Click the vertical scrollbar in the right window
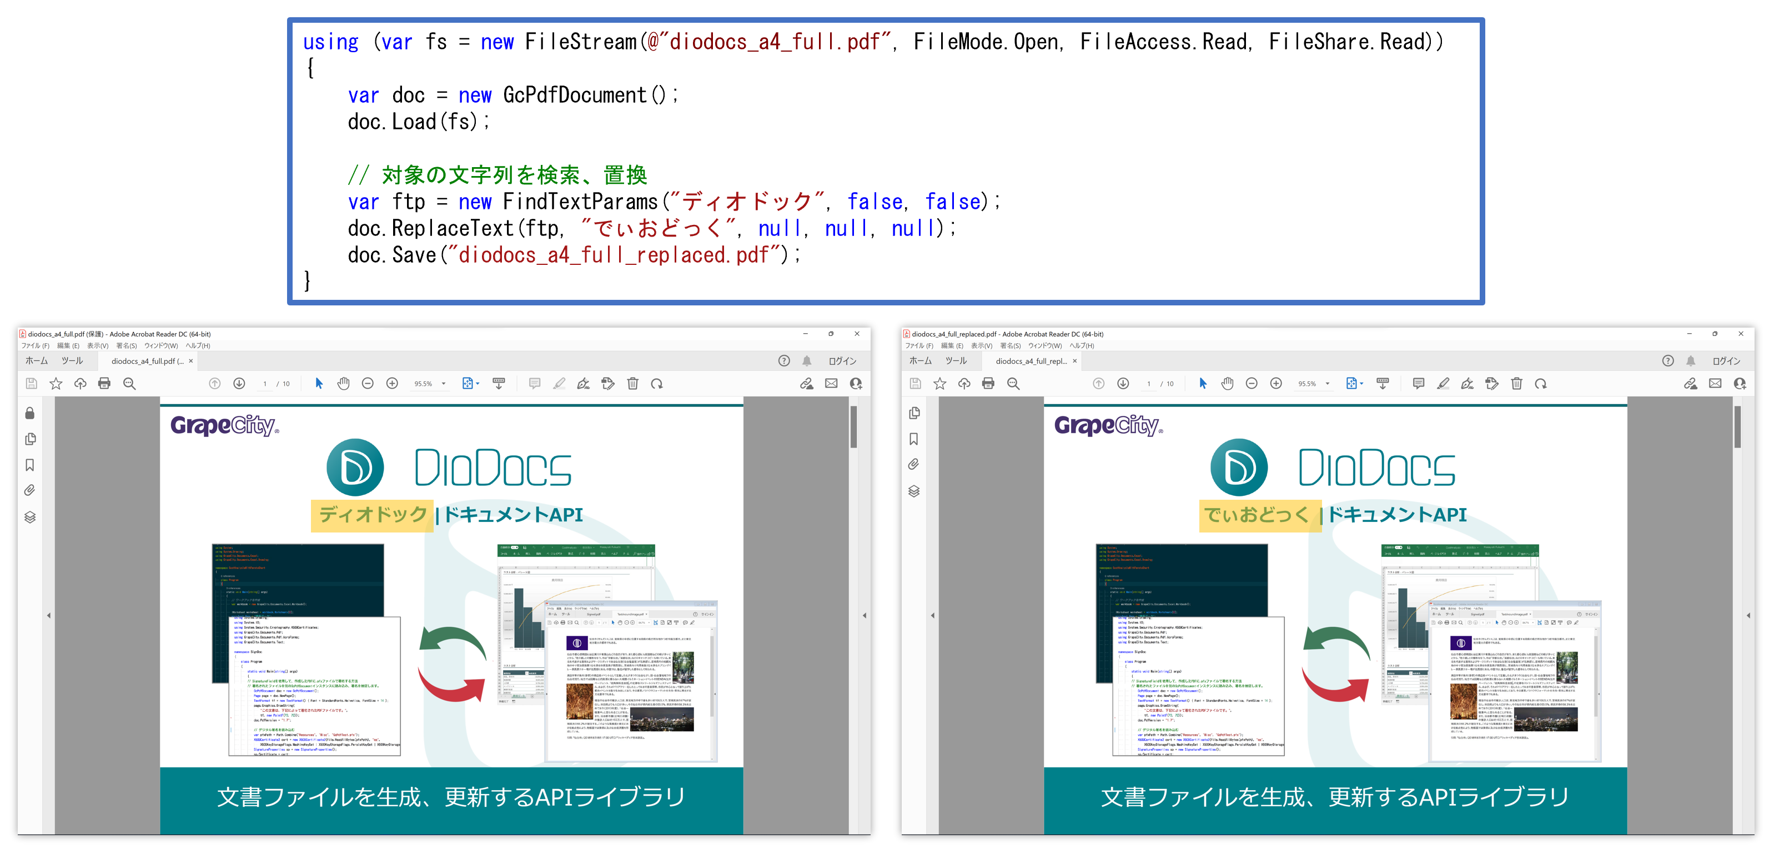1774x854 pixels. [1737, 427]
